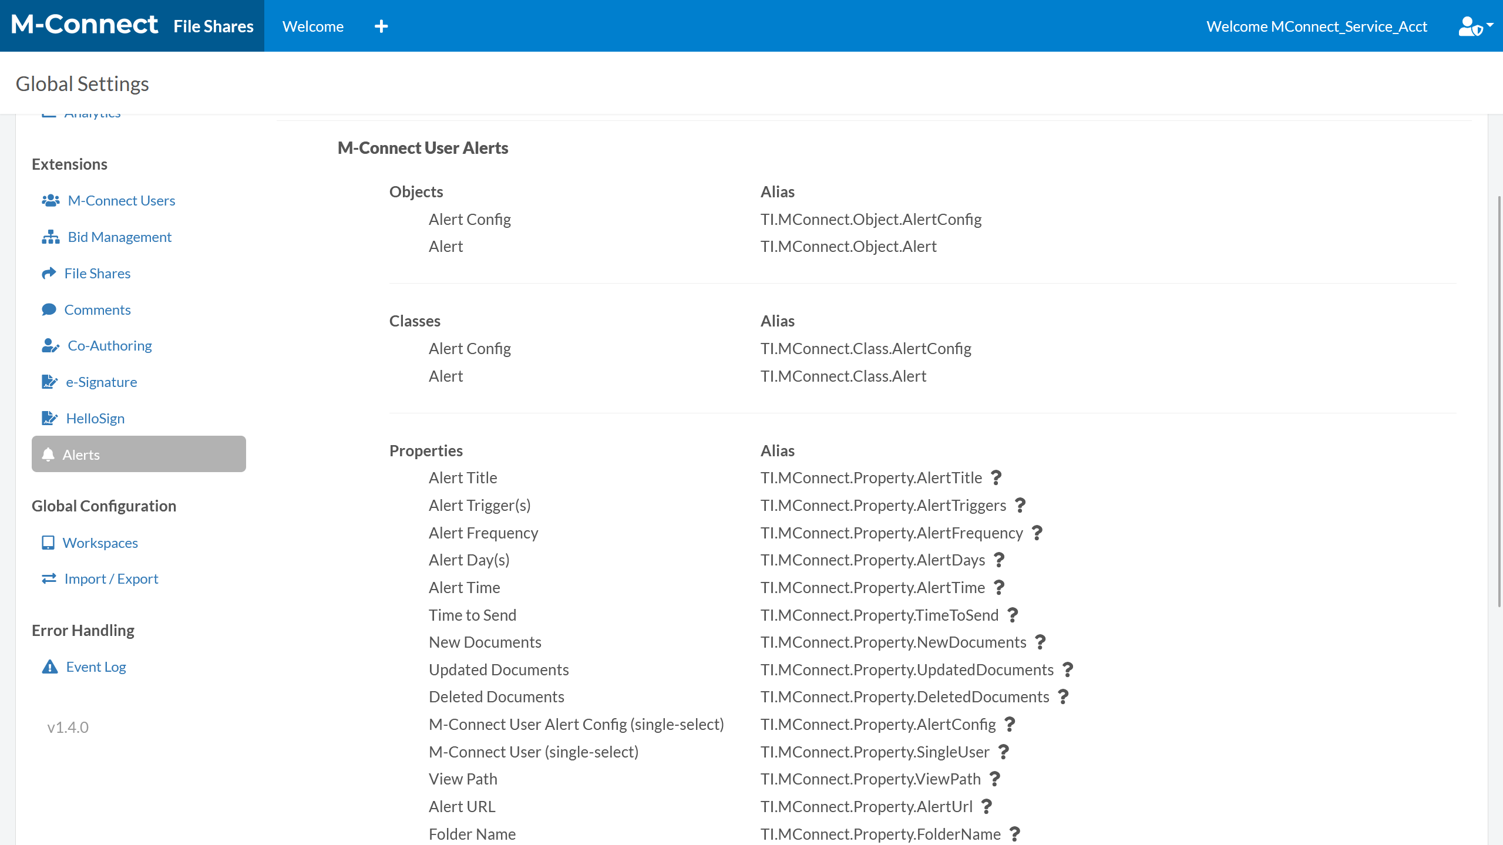Click the M-Connect logo

(x=84, y=24)
